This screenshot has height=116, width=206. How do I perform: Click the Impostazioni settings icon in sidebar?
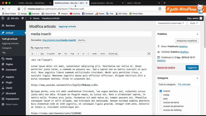coord(3,99)
